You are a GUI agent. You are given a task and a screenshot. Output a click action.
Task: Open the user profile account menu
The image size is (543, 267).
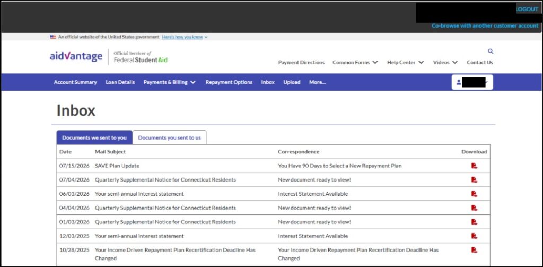click(472, 82)
